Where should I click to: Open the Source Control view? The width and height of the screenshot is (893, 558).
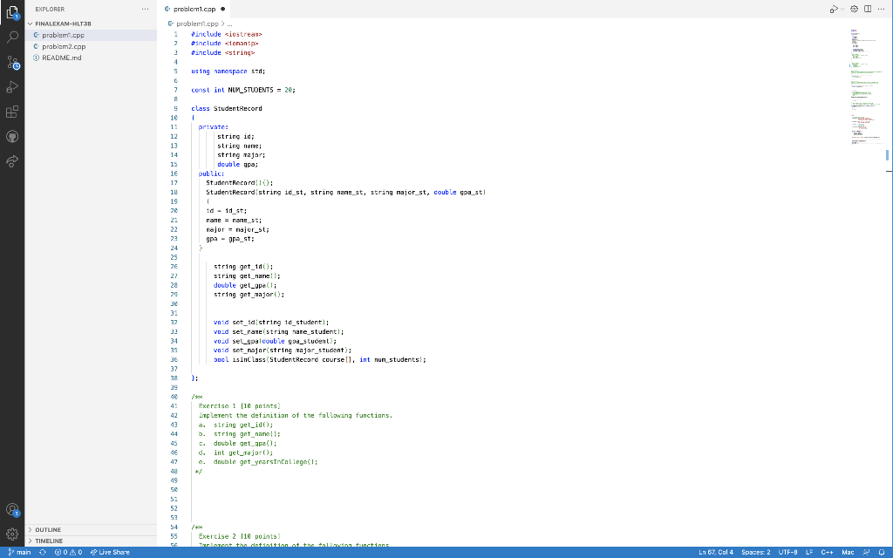[12, 63]
